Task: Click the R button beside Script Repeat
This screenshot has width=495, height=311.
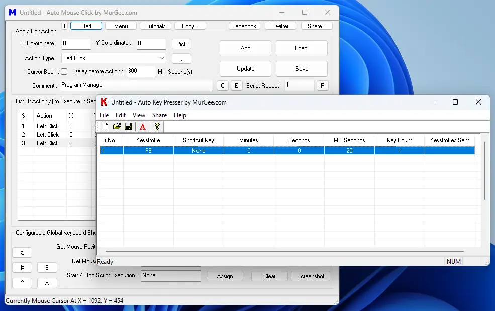Action: click(x=322, y=86)
